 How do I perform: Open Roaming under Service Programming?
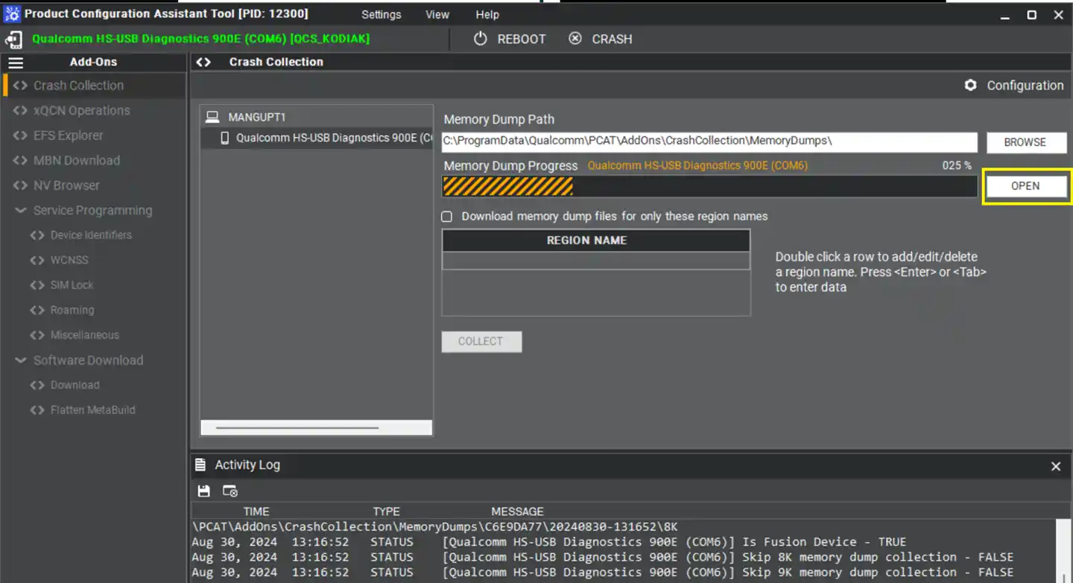point(72,310)
